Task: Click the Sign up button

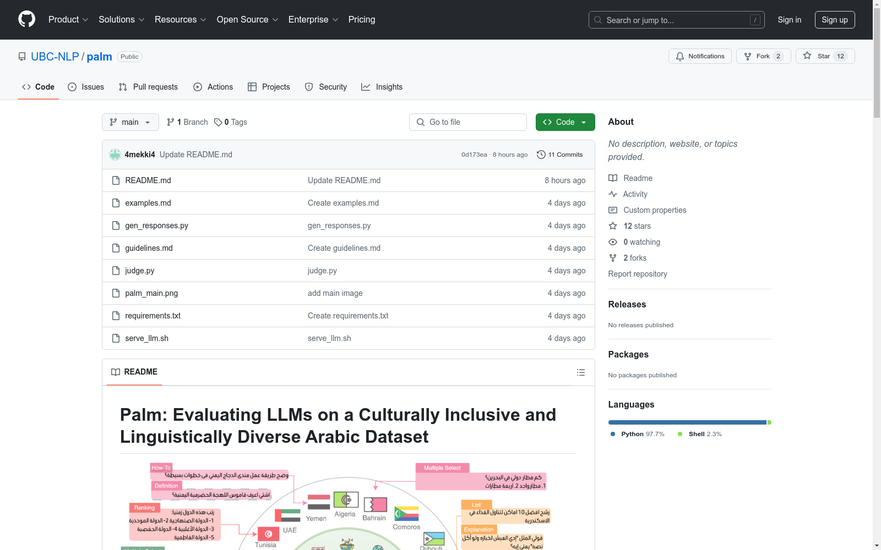Action: 835,20
